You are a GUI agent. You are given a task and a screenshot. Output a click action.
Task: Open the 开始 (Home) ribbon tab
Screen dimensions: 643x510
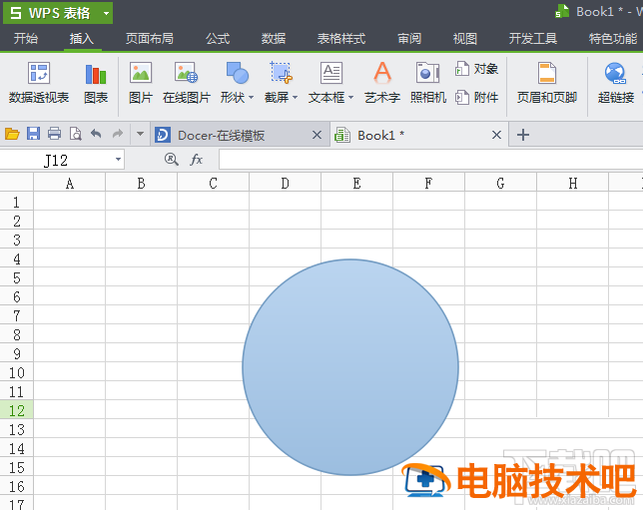pos(25,39)
